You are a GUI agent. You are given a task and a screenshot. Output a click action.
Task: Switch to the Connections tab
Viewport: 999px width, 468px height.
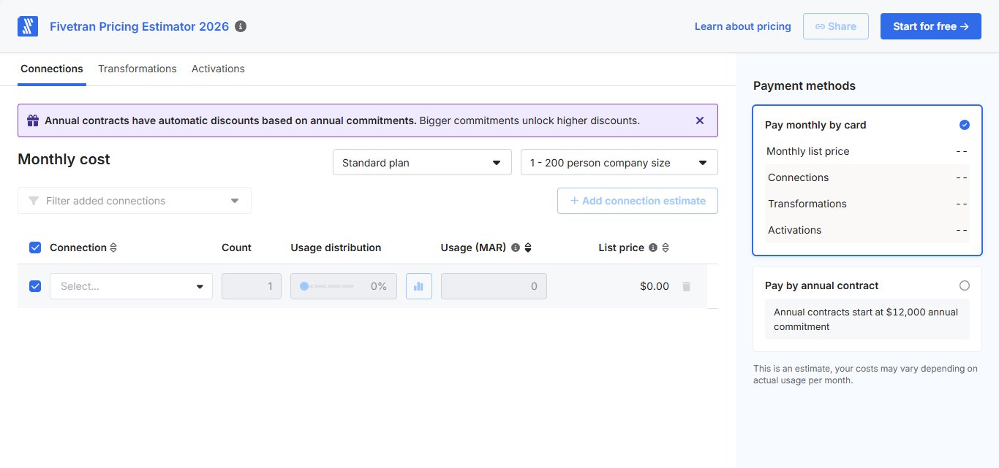52,69
